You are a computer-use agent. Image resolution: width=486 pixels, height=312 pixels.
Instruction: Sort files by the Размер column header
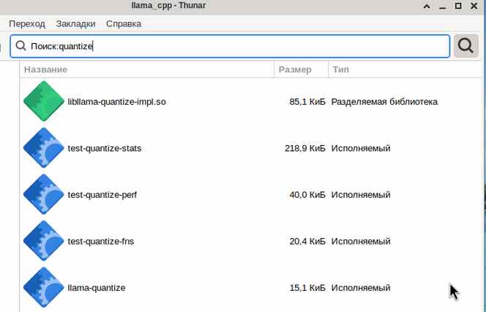301,70
